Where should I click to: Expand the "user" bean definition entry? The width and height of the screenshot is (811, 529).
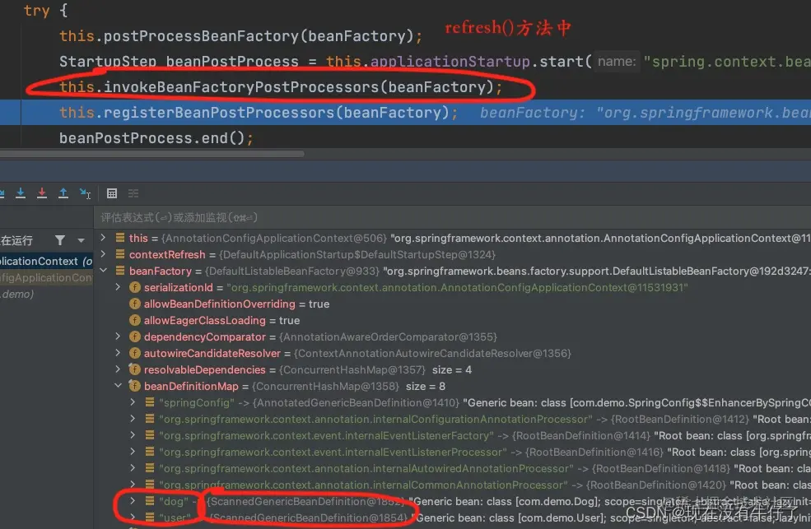(133, 517)
